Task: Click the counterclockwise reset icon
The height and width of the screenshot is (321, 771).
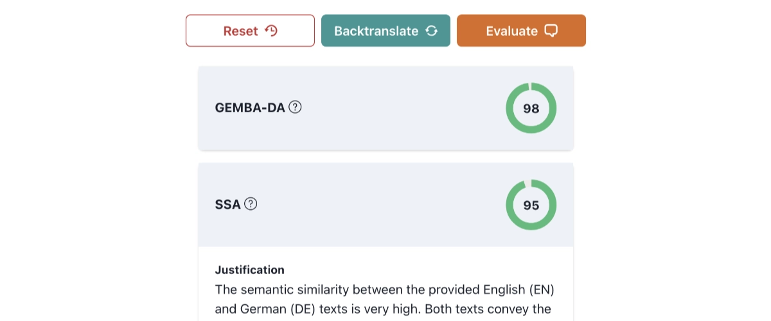Action: pyautogui.click(x=271, y=30)
